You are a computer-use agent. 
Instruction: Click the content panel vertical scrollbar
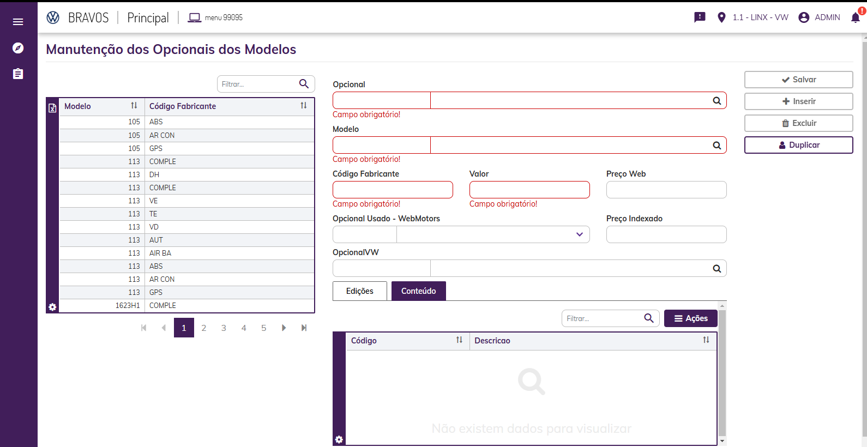click(x=722, y=373)
